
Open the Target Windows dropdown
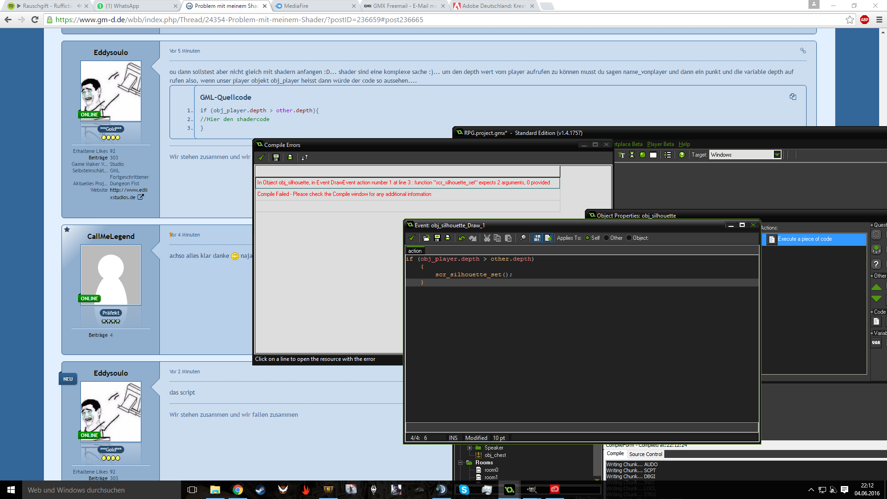[777, 155]
